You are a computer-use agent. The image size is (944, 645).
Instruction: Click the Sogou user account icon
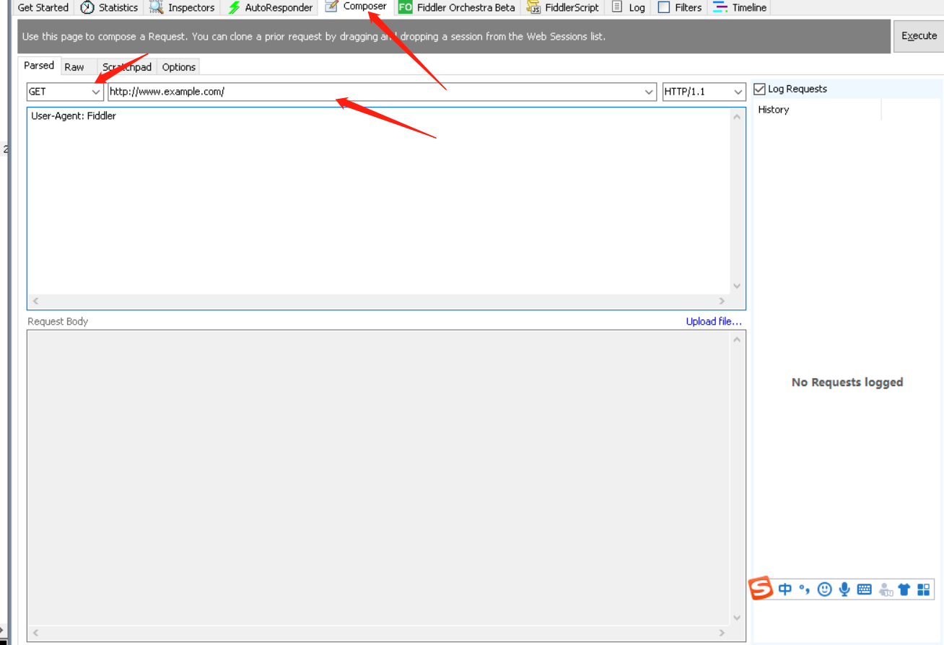tap(886, 589)
